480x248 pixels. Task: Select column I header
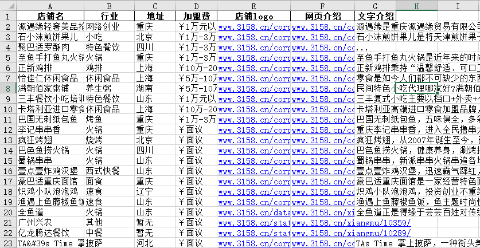(458, 6)
